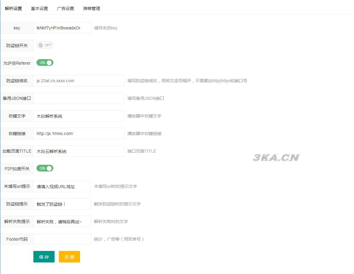Select the 解析设置 tab
The width and height of the screenshot is (354, 274).
point(13,8)
